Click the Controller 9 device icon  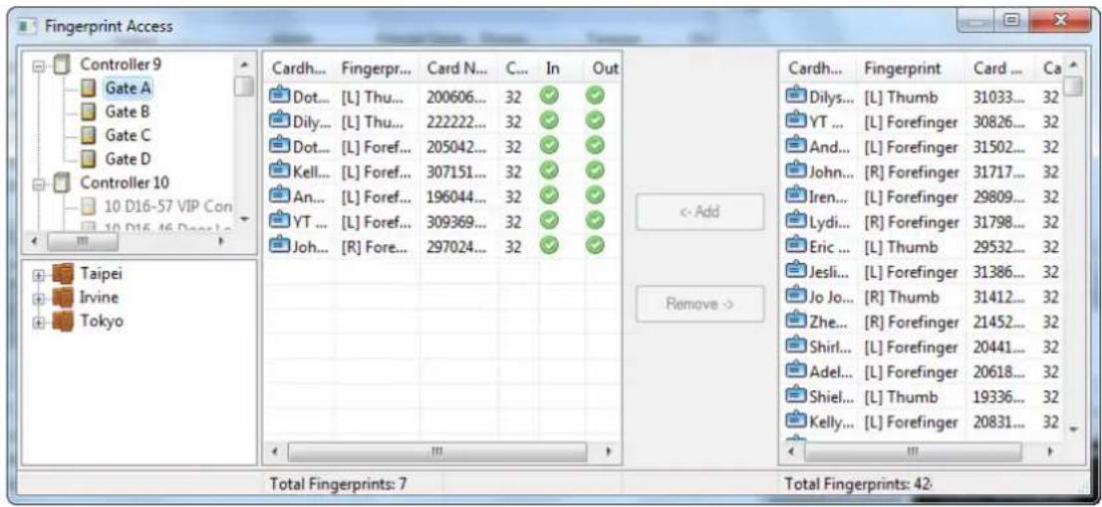pos(62,66)
